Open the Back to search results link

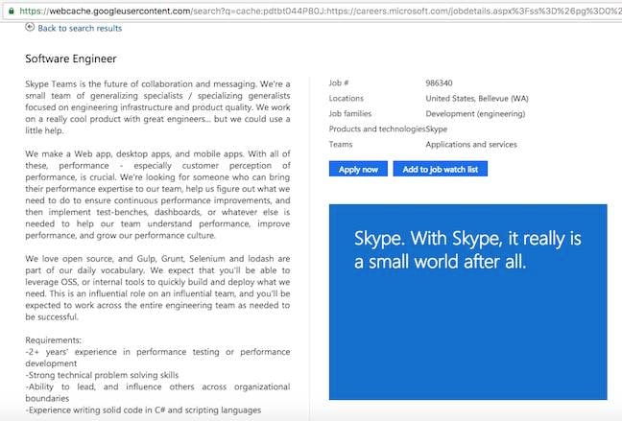click(80, 28)
